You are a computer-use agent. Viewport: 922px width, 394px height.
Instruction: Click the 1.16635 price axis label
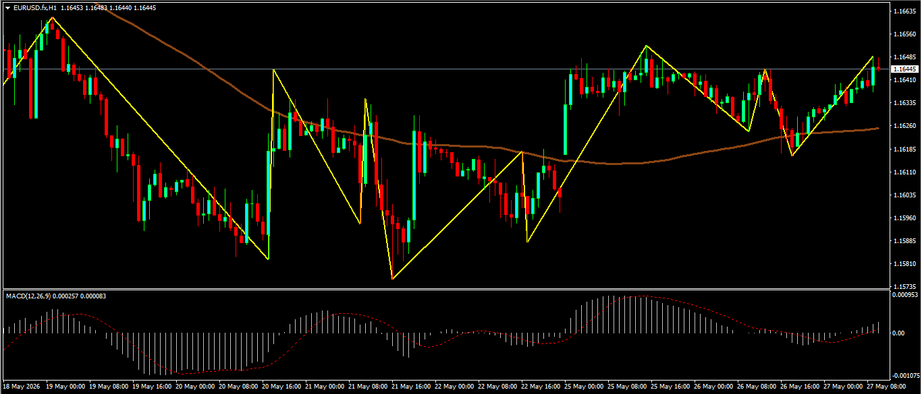[904, 11]
